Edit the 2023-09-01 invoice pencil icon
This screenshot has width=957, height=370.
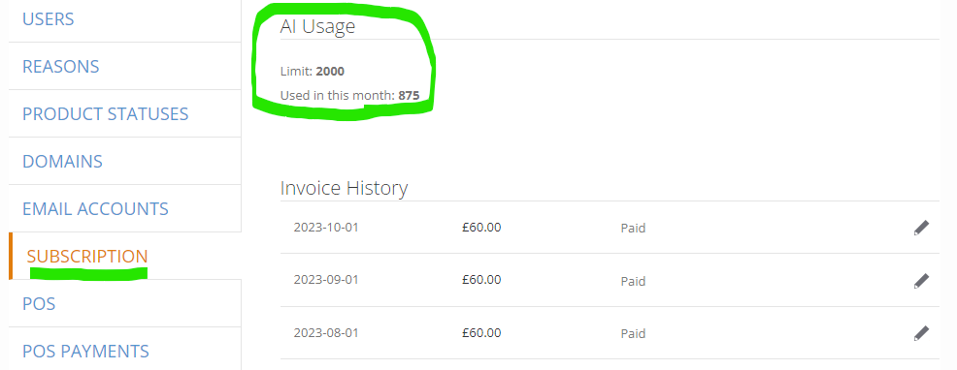[x=921, y=281]
